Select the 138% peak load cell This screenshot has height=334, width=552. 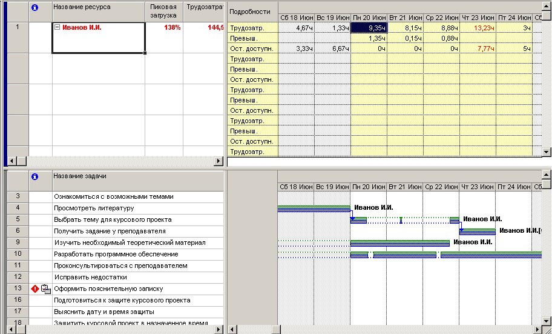164,38
